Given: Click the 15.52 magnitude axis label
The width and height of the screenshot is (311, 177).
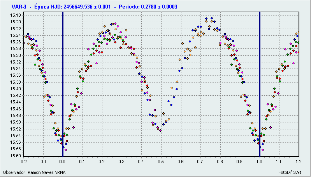Looking at the screenshot, I should [16, 129].
